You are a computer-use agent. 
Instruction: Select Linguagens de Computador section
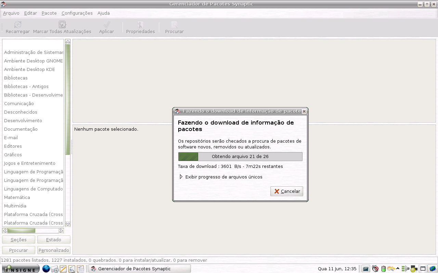click(x=33, y=189)
